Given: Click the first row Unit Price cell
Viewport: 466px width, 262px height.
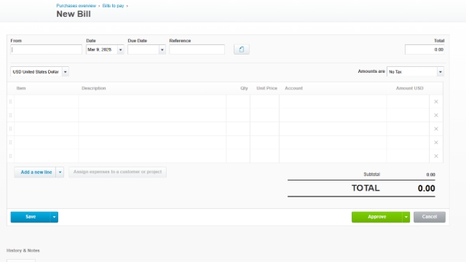Looking at the screenshot, I should [264, 102].
